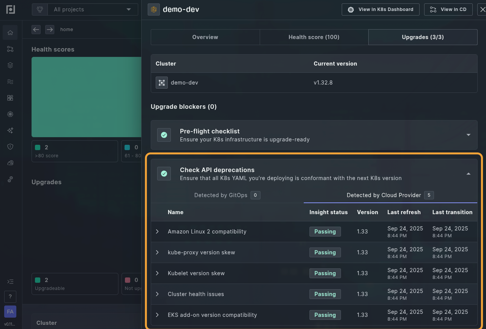The width and height of the screenshot is (486, 329).
Task: Click the Check API deprecations status checkmark
Action: (x=164, y=174)
